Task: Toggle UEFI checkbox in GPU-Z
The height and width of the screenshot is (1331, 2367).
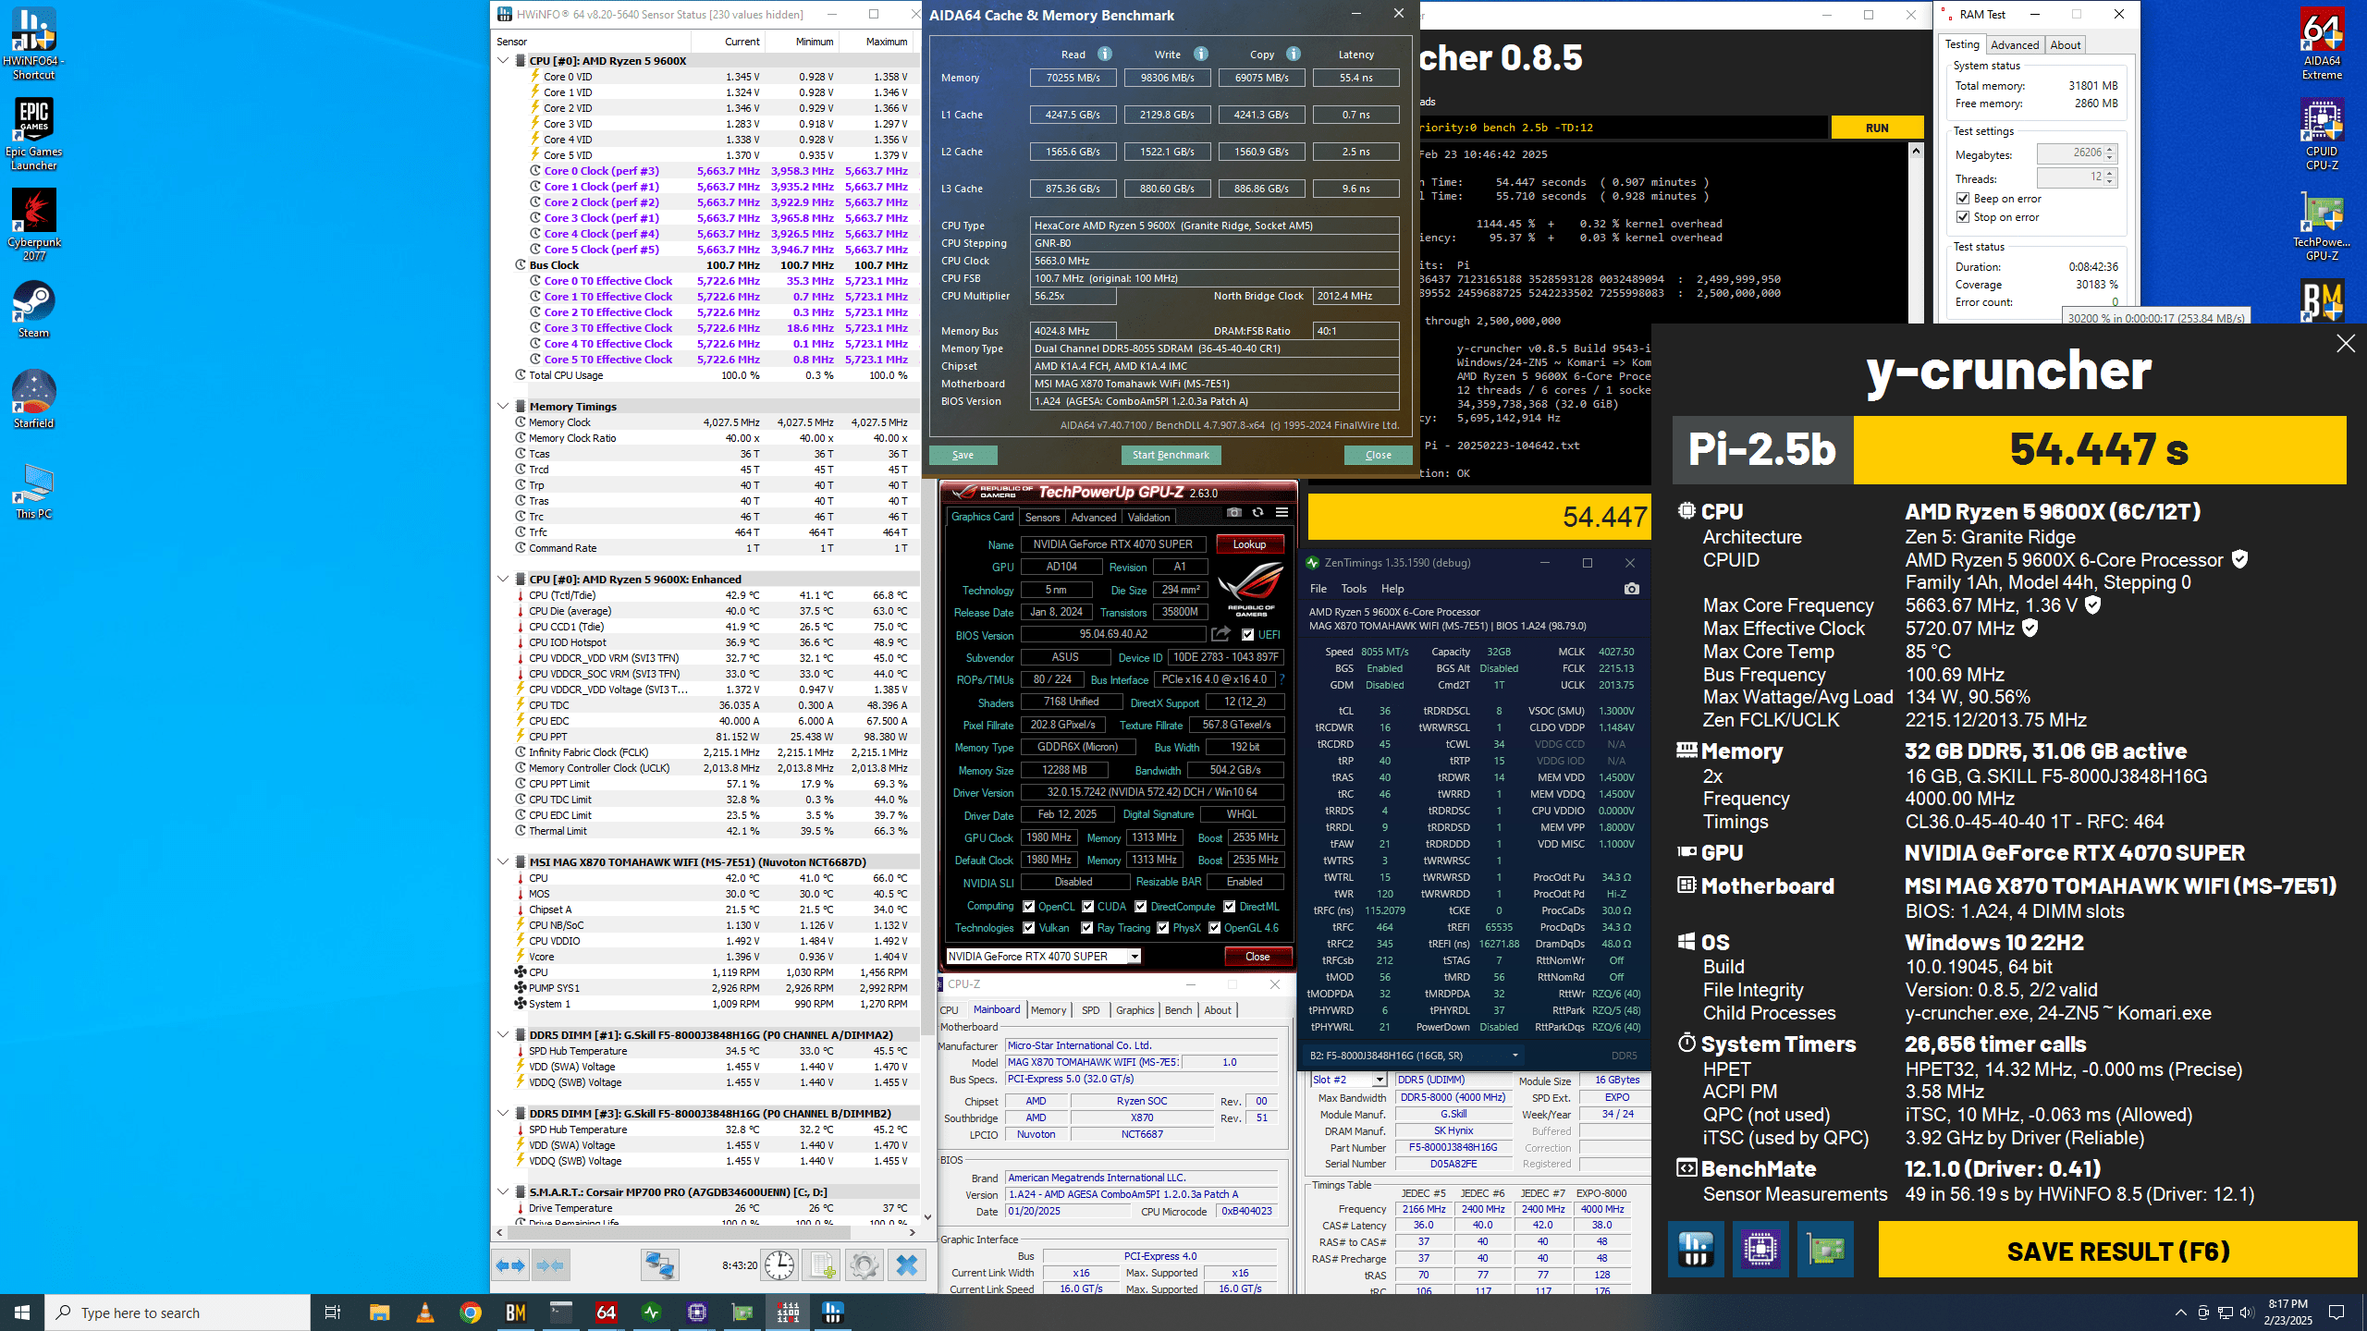Action: click(1248, 635)
